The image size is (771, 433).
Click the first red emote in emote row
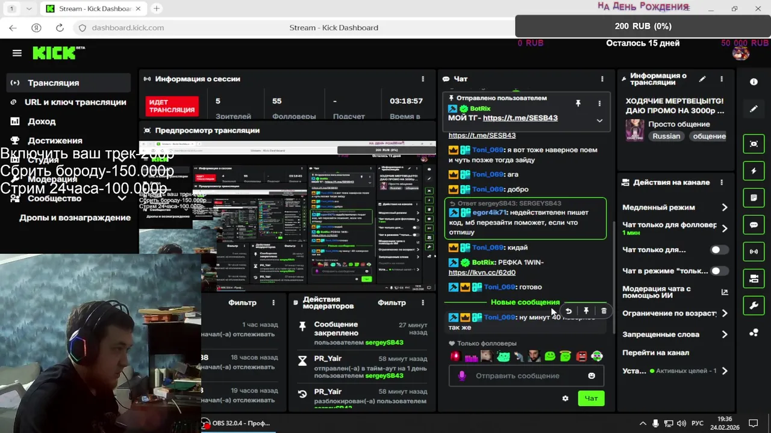(x=456, y=356)
